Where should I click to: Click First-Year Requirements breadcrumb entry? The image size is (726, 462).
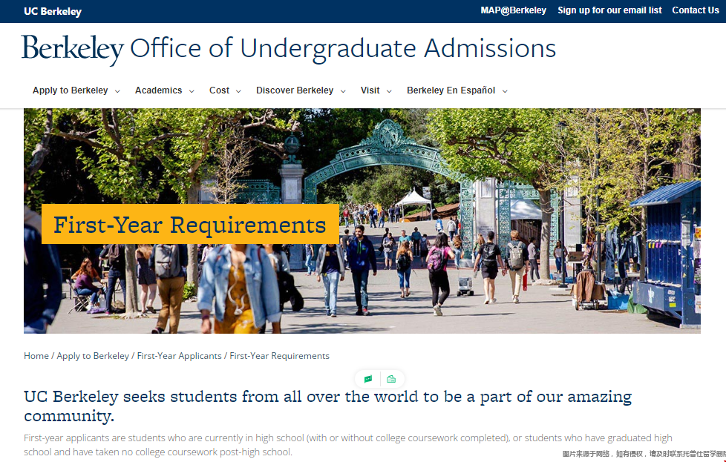coord(279,356)
